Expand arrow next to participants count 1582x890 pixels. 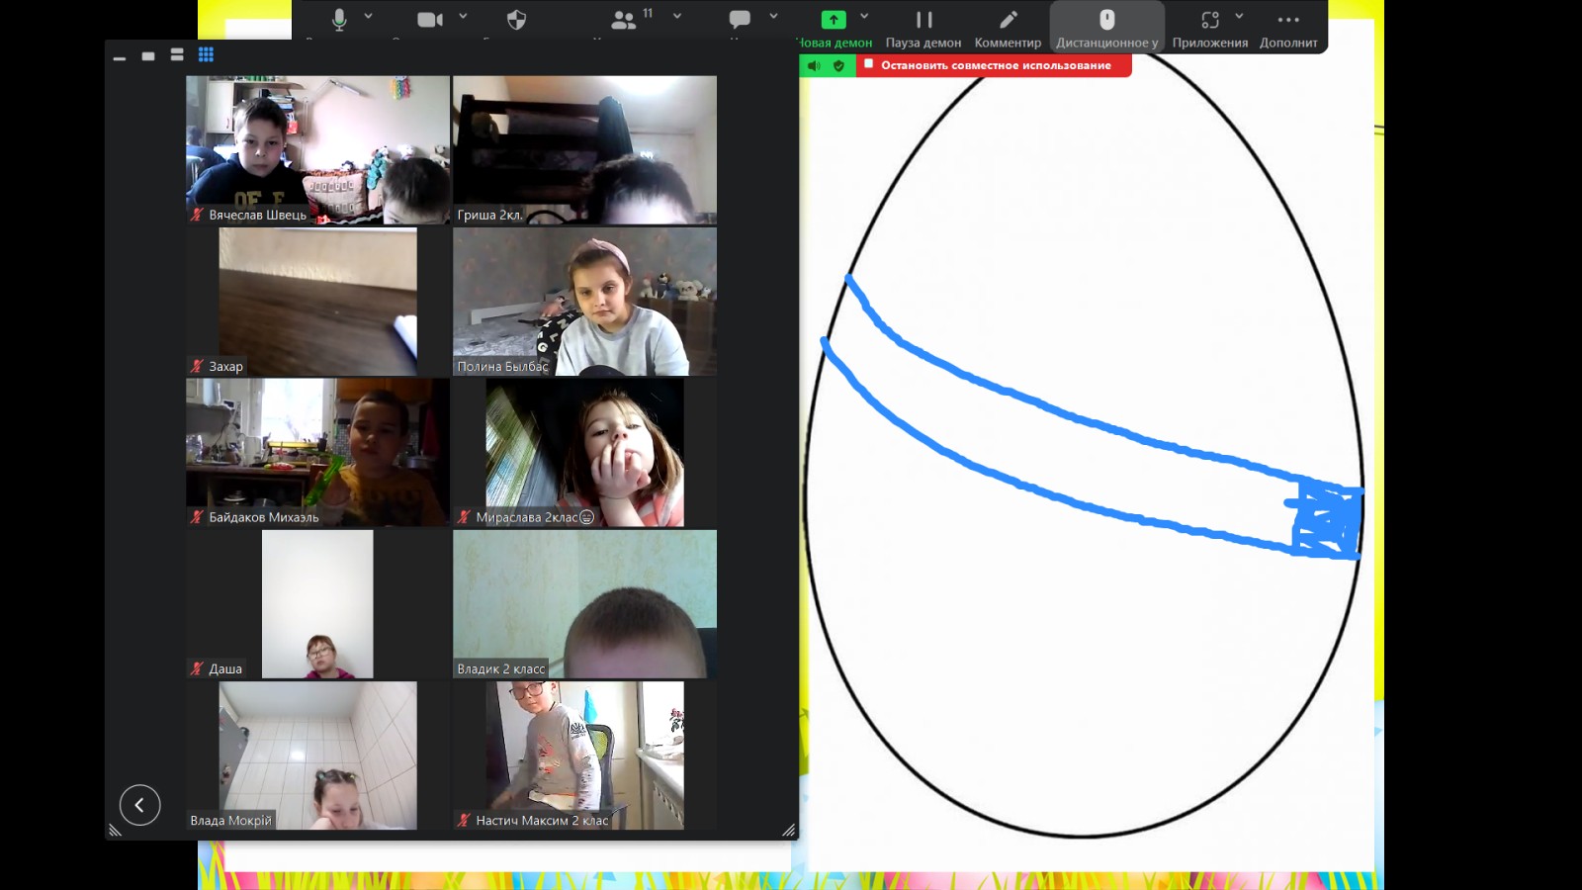(677, 16)
